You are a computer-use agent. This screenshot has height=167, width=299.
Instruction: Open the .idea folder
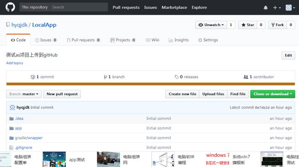(19, 119)
